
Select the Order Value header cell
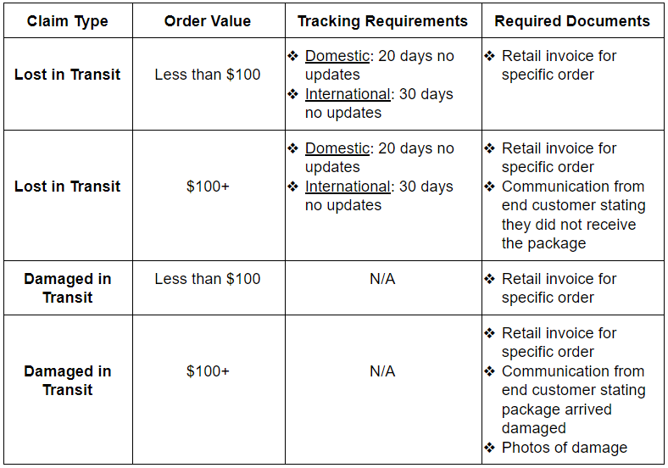click(x=209, y=21)
